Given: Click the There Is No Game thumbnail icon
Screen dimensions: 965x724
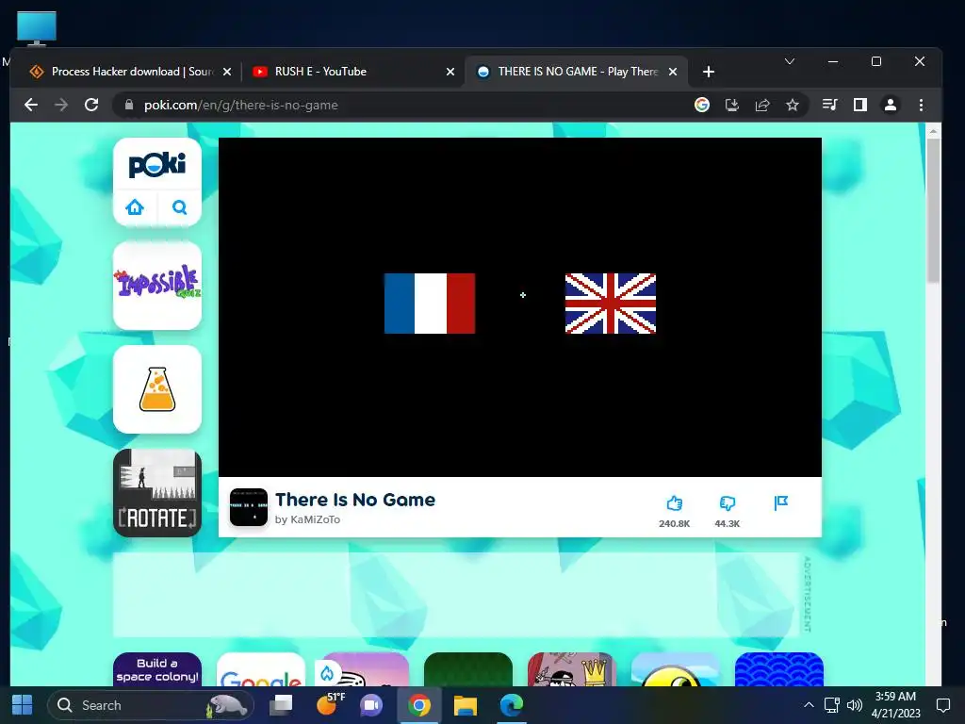Looking at the screenshot, I should click(x=249, y=507).
